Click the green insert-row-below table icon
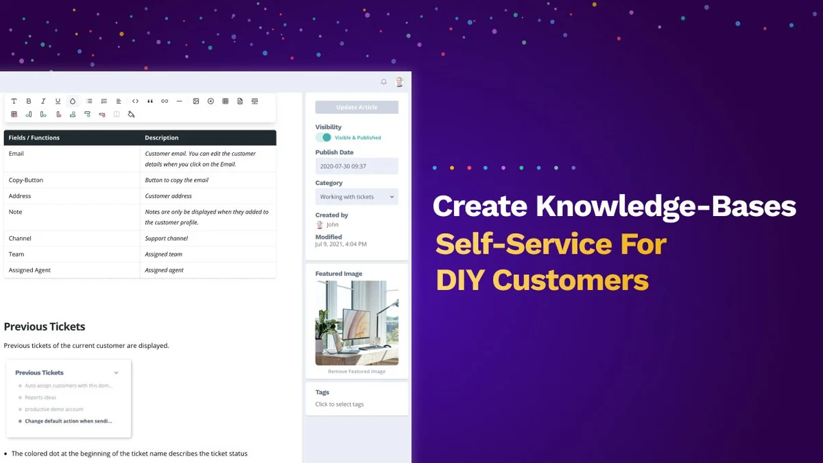 pos(87,115)
